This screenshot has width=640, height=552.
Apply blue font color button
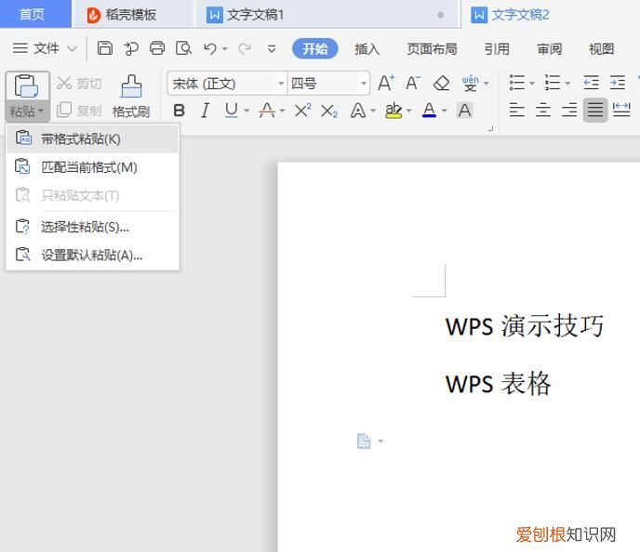(429, 111)
